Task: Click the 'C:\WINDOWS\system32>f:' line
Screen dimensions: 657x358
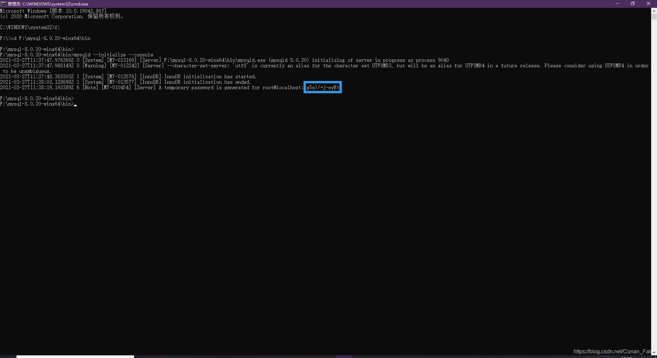Action: (30, 27)
